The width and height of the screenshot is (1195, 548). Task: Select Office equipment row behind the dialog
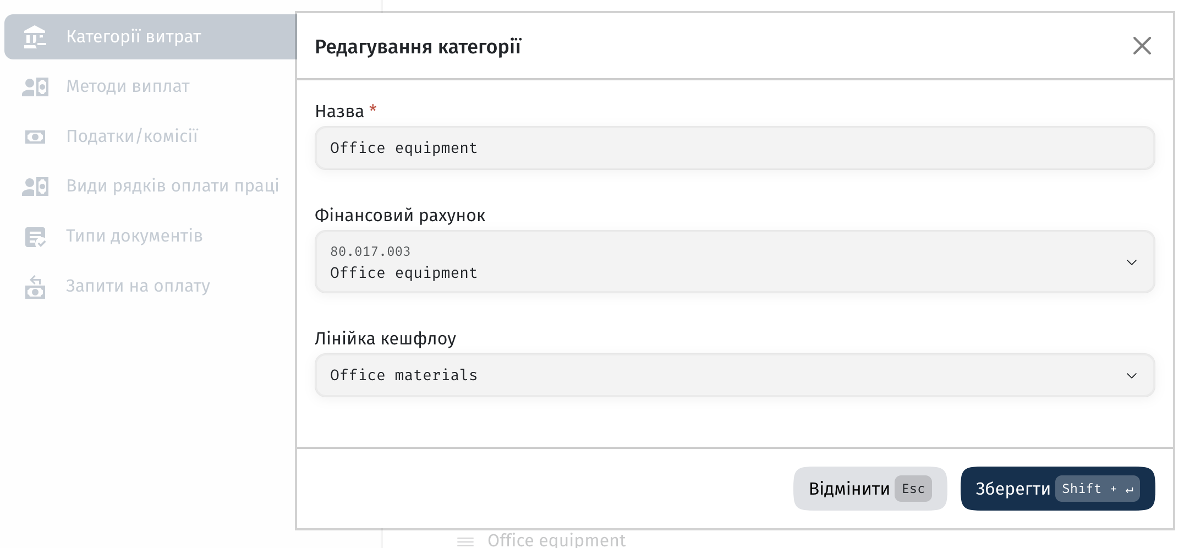click(x=556, y=540)
